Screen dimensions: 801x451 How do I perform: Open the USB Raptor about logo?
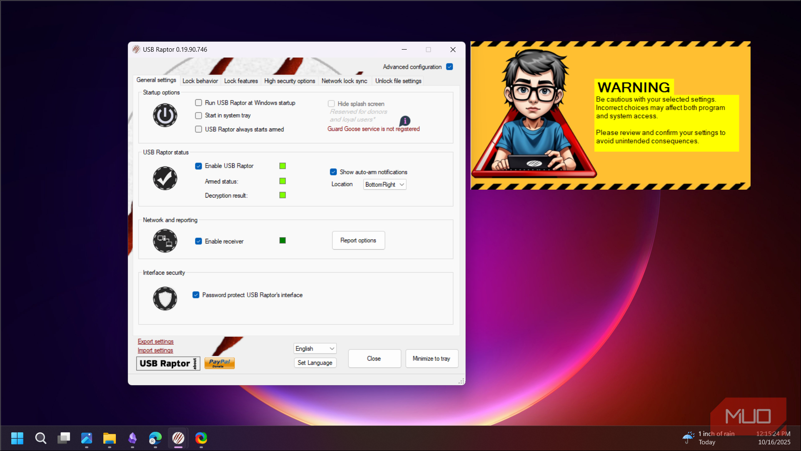point(168,363)
